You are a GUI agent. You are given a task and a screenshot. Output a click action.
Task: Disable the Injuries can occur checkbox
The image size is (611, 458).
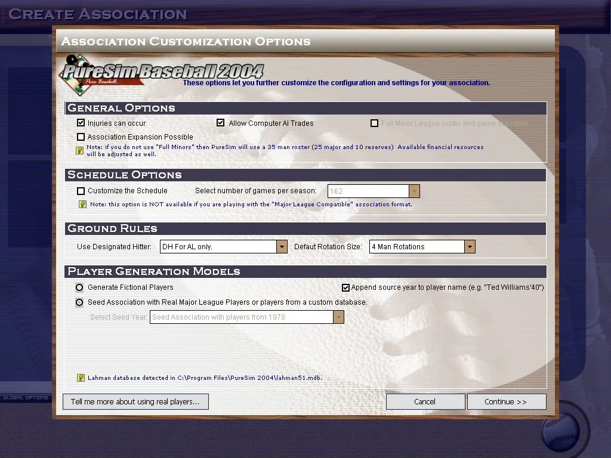pyautogui.click(x=81, y=123)
